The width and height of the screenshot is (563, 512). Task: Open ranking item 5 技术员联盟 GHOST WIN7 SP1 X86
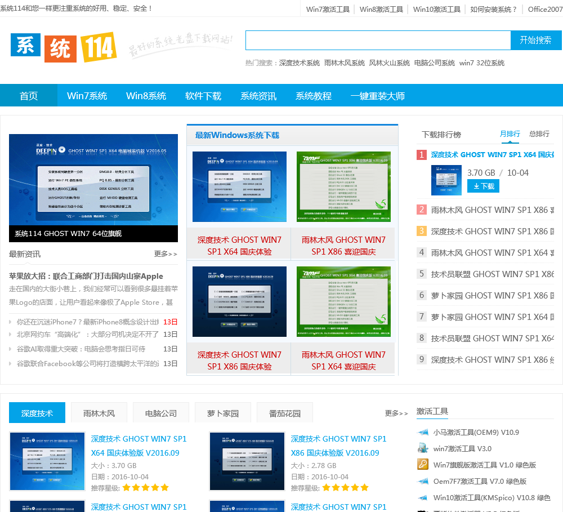tap(492, 274)
